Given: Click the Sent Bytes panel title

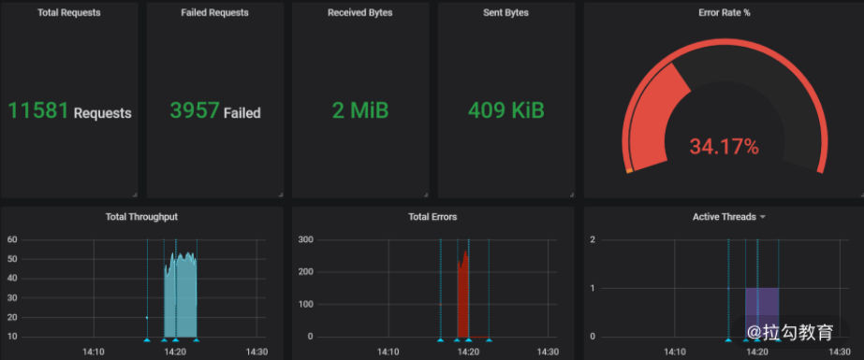Looking at the screenshot, I should point(505,13).
